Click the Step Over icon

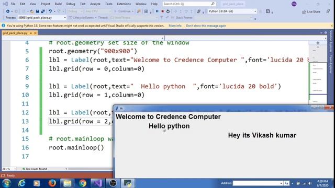[186, 11]
